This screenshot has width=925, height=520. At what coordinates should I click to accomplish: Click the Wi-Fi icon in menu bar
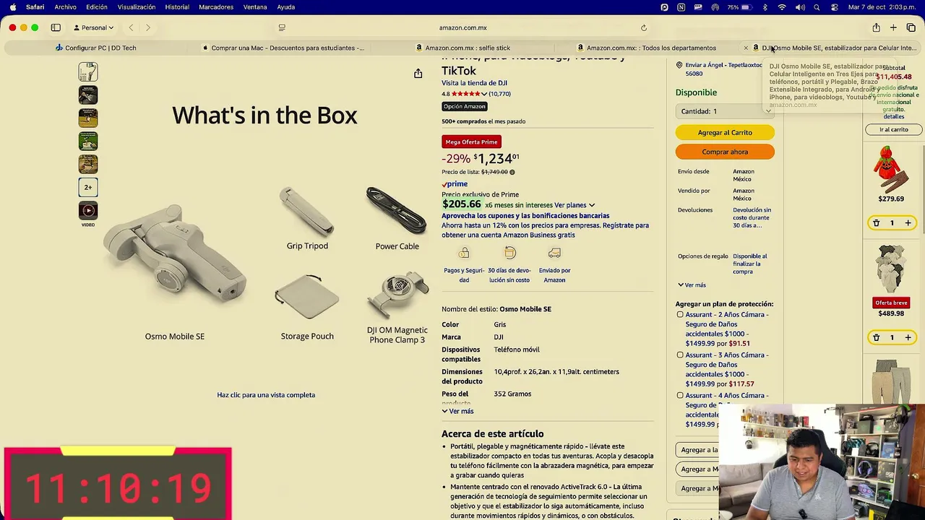[782, 7]
